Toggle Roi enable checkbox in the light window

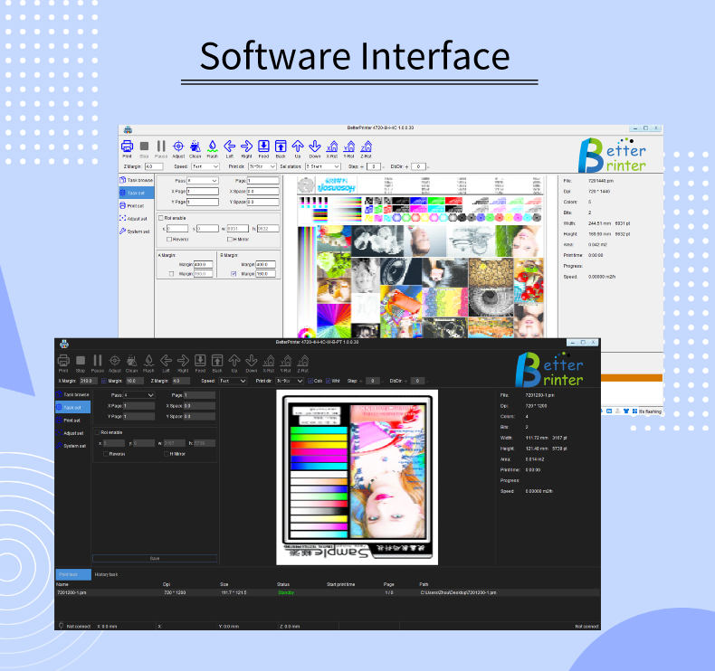click(x=161, y=218)
